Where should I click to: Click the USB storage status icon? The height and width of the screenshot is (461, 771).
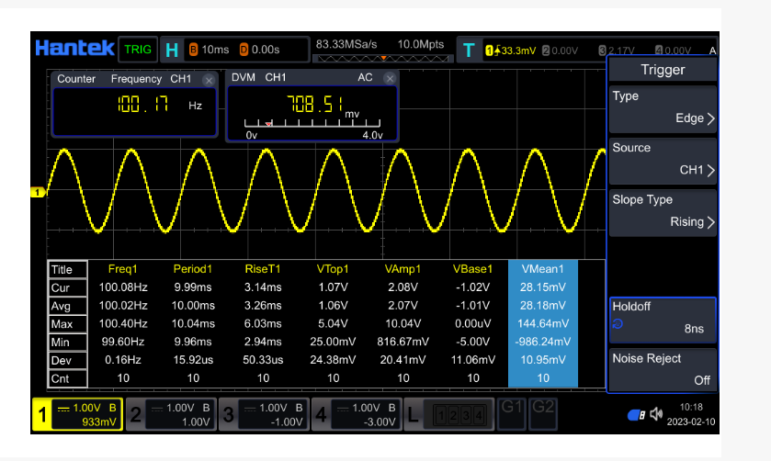coord(636,414)
